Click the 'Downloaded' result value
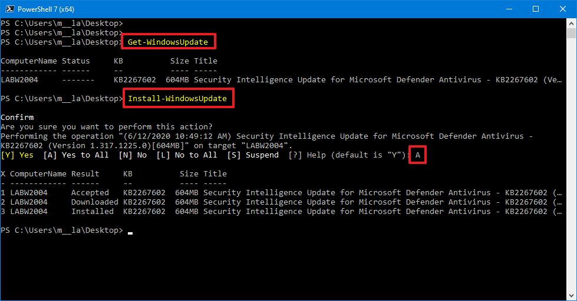The width and height of the screenshot is (577, 301). 94,202
